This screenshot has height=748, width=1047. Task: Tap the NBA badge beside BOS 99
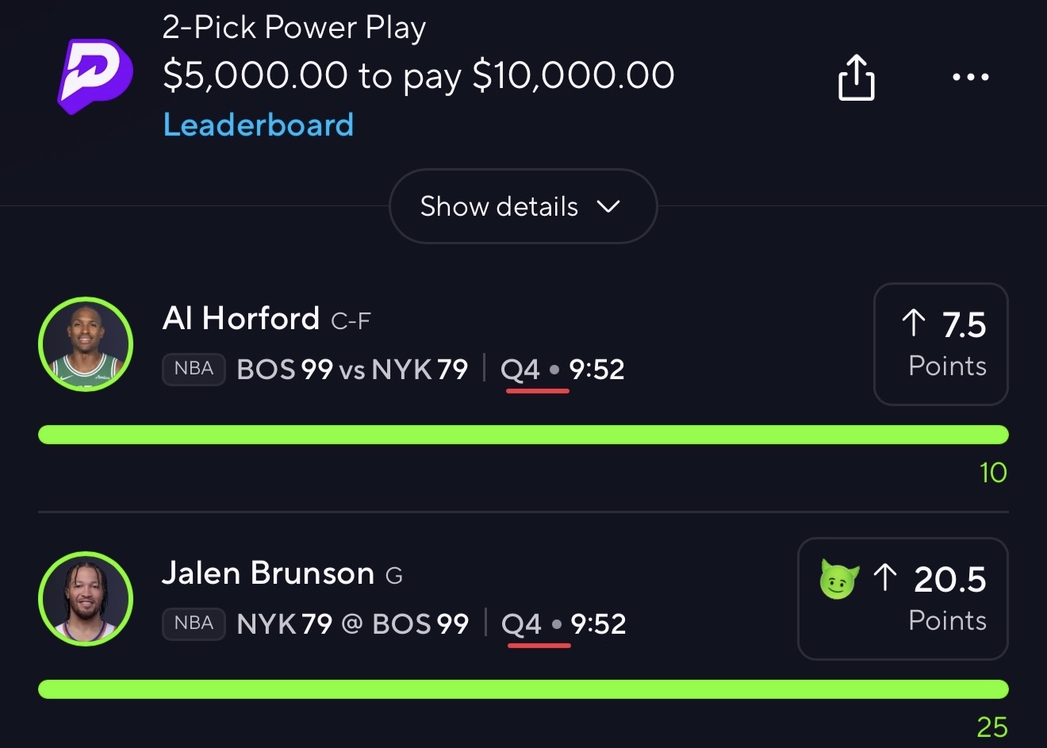coord(194,369)
